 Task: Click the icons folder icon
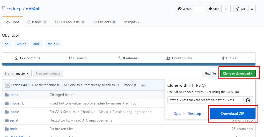7,95
